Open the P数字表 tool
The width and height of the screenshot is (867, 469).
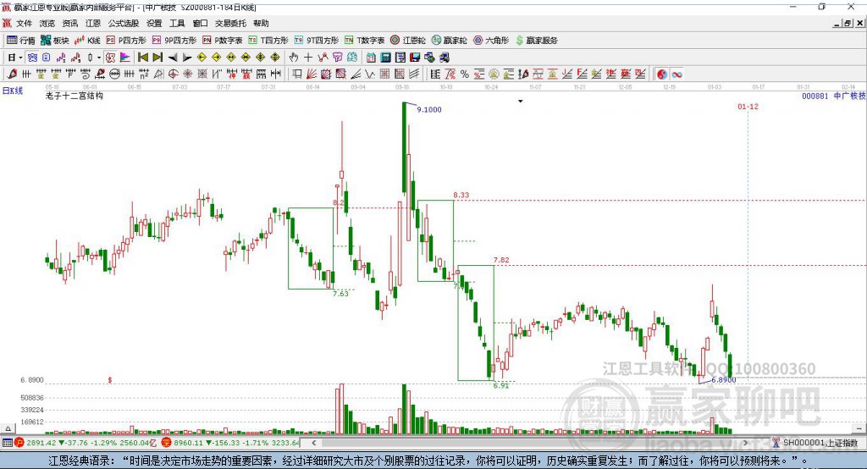click(x=223, y=41)
